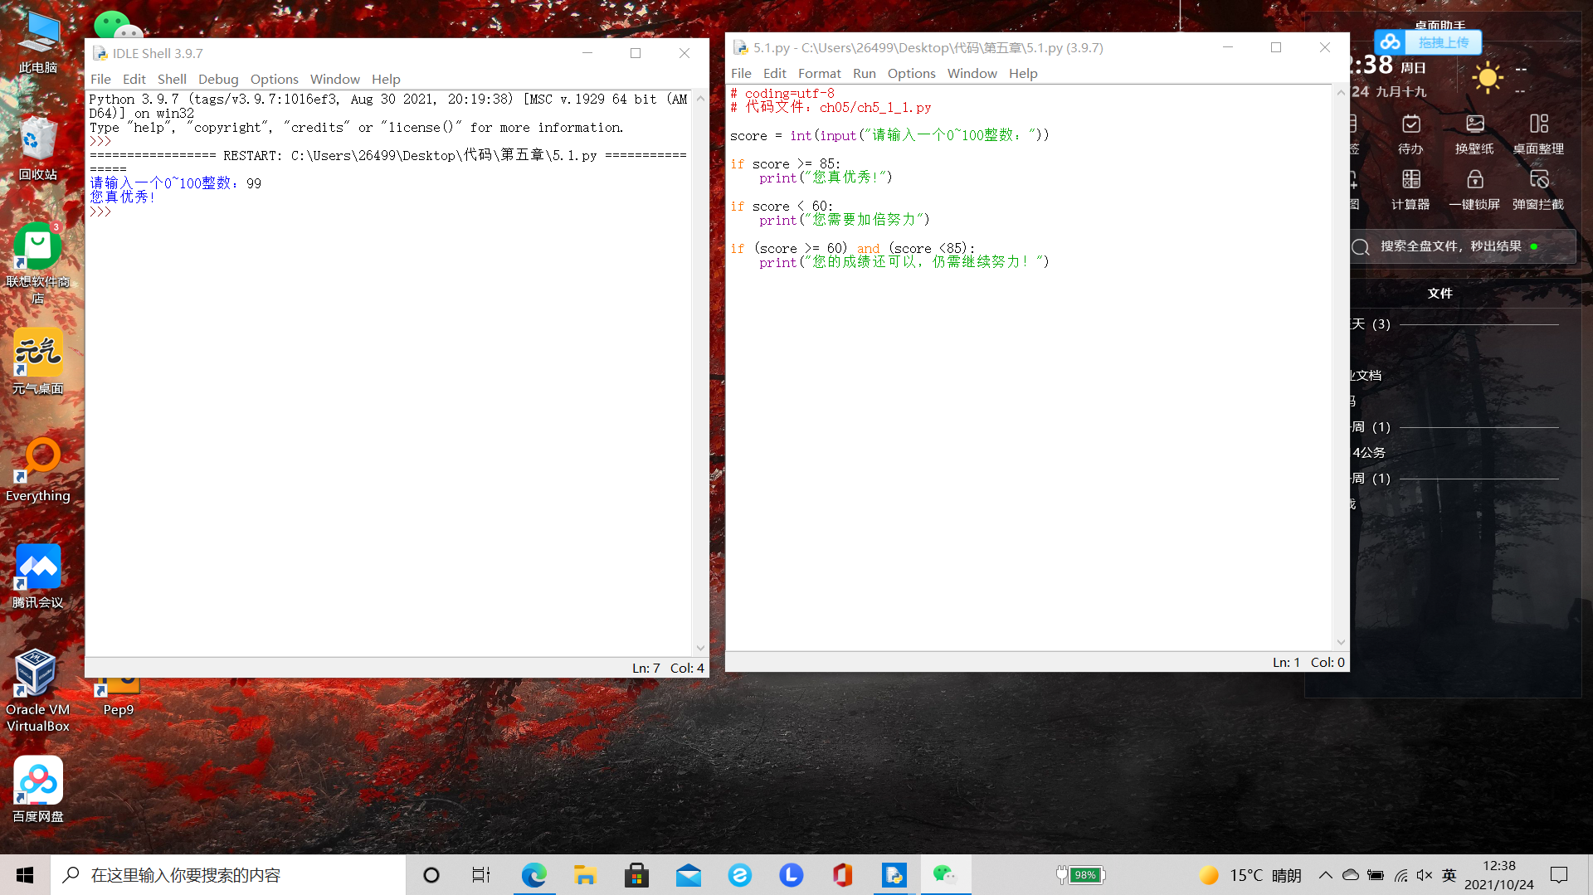
Task: Click the 'Ln: 7' status in IDLE Shell
Action: pos(645,668)
